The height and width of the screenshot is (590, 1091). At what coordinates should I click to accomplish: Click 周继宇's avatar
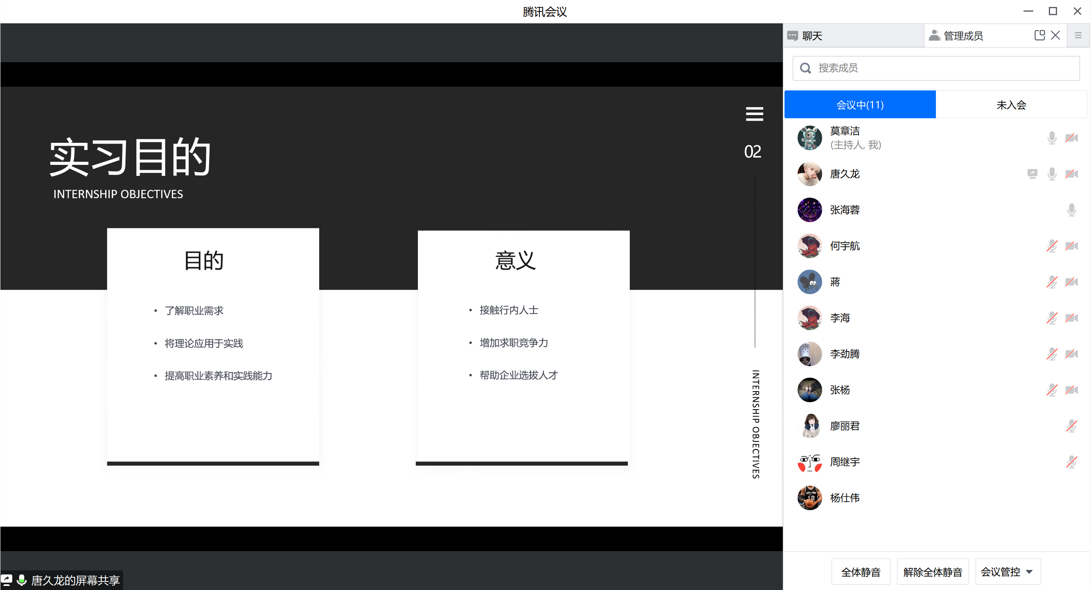tap(809, 462)
